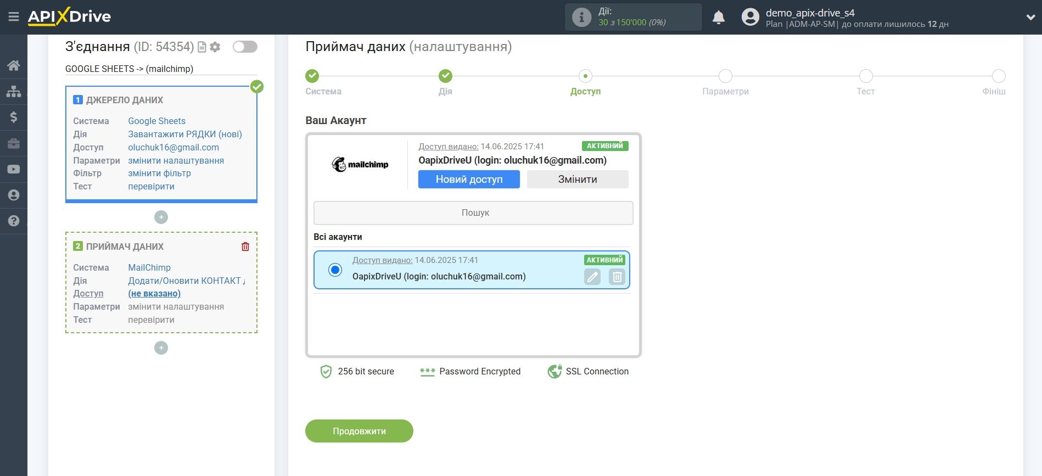1042x476 pixels.
Task: Click АКТИВНИЙ badge in Ваш Акаунт card
Action: pos(605,146)
